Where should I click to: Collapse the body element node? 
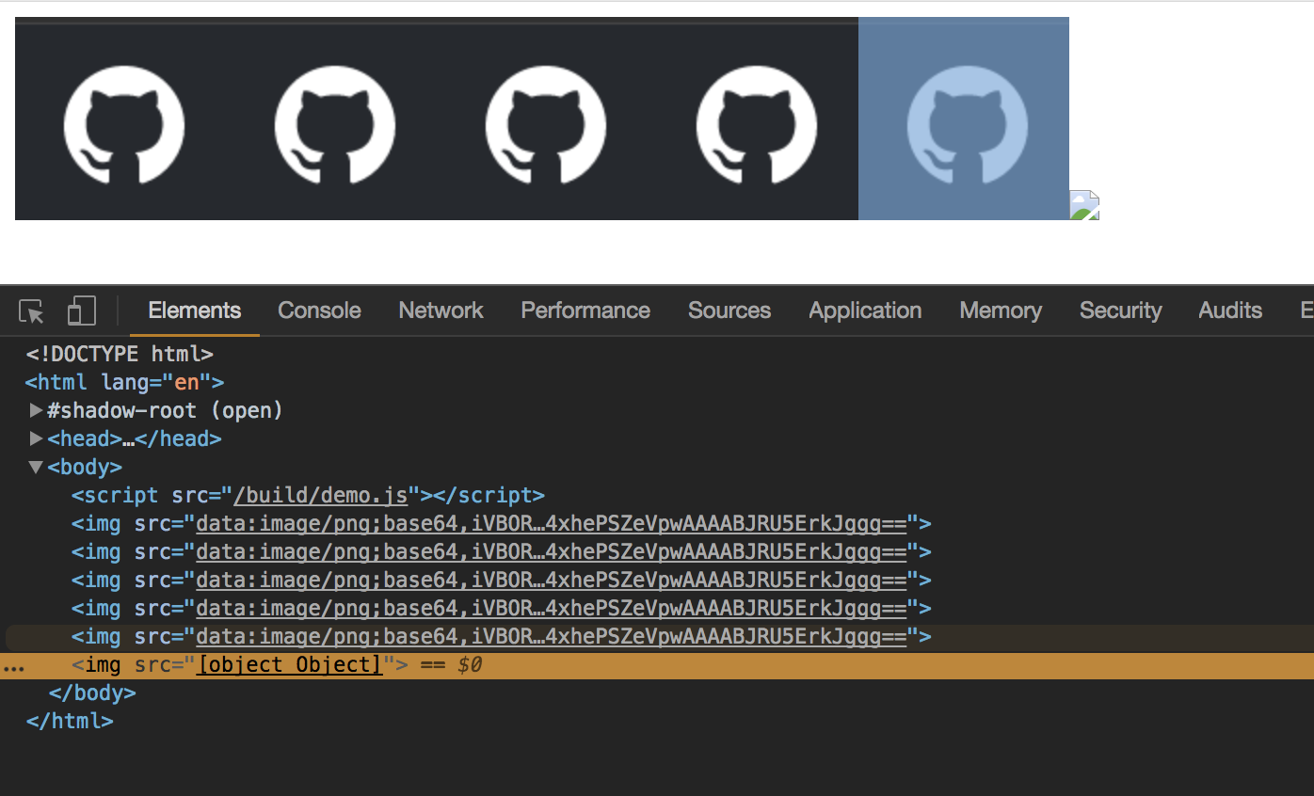coord(35,467)
